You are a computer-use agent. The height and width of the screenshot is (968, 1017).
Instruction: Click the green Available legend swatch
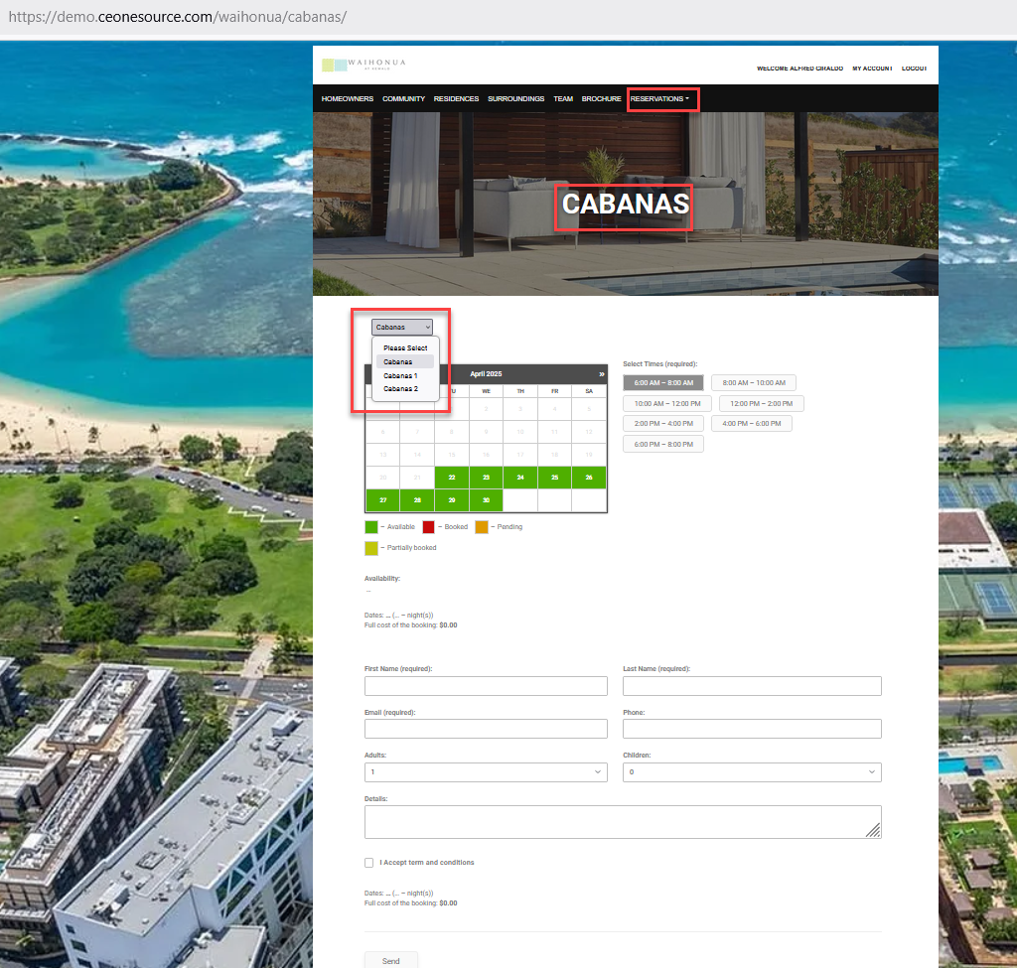[371, 527]
